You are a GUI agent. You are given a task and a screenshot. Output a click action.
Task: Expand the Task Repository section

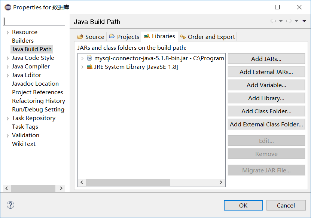(7, 118)
